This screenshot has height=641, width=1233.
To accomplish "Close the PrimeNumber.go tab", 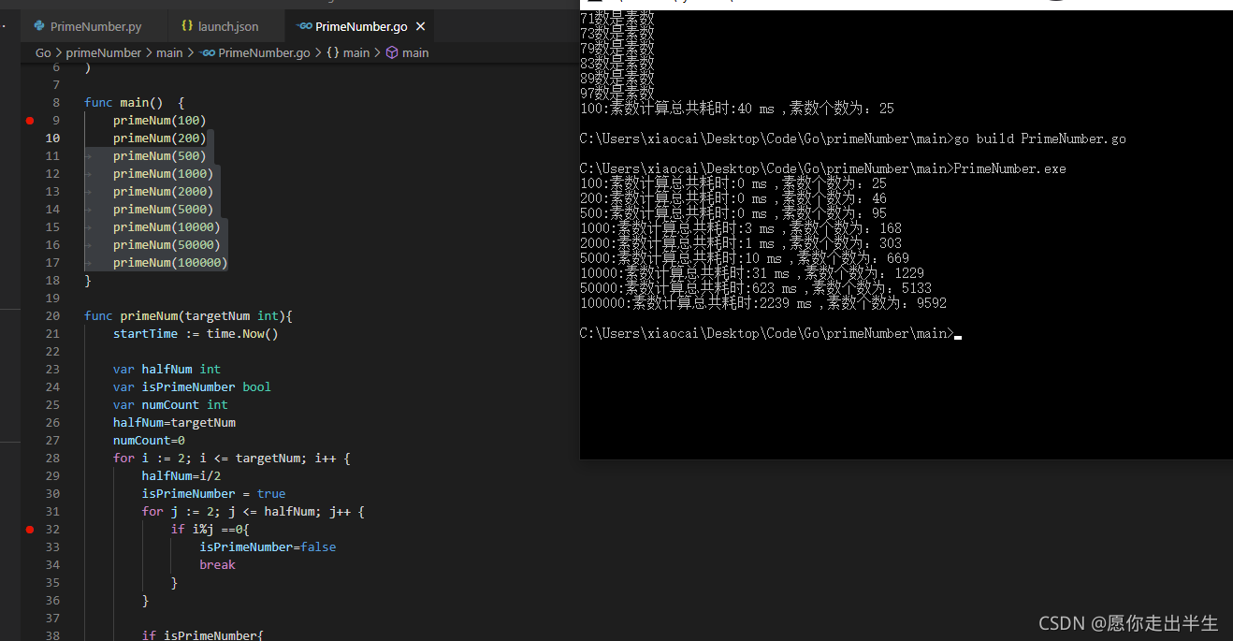I will coord(421,26).
